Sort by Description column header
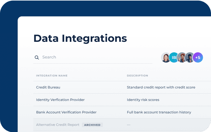The height and width of the screenshot is (132, 211). [x=137, y=75]
